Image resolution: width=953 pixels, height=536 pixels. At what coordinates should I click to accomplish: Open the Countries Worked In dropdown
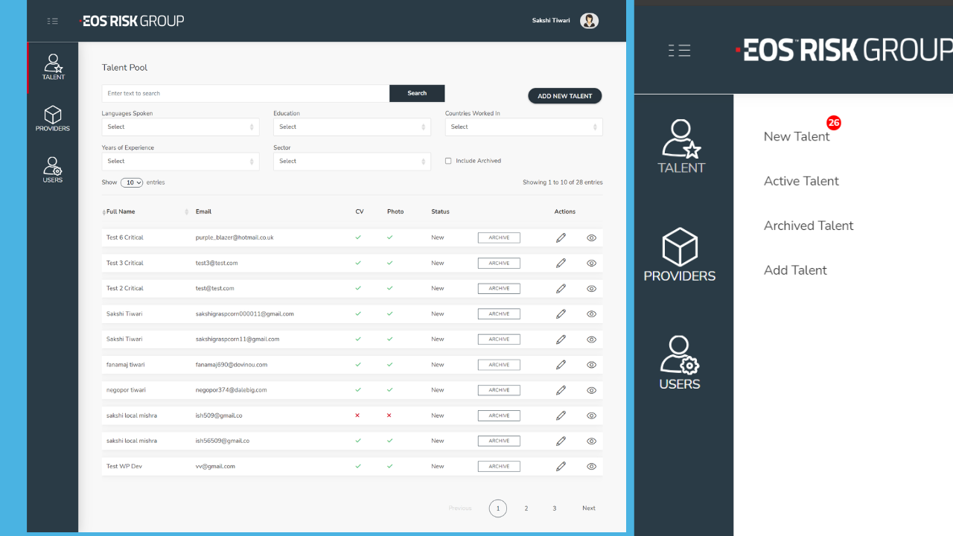524,127
